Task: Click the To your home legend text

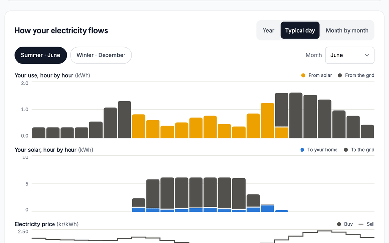Action: click(x=322, y=150)
